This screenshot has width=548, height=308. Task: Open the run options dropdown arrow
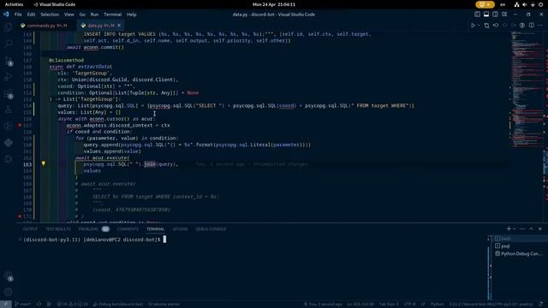(479, 25)
